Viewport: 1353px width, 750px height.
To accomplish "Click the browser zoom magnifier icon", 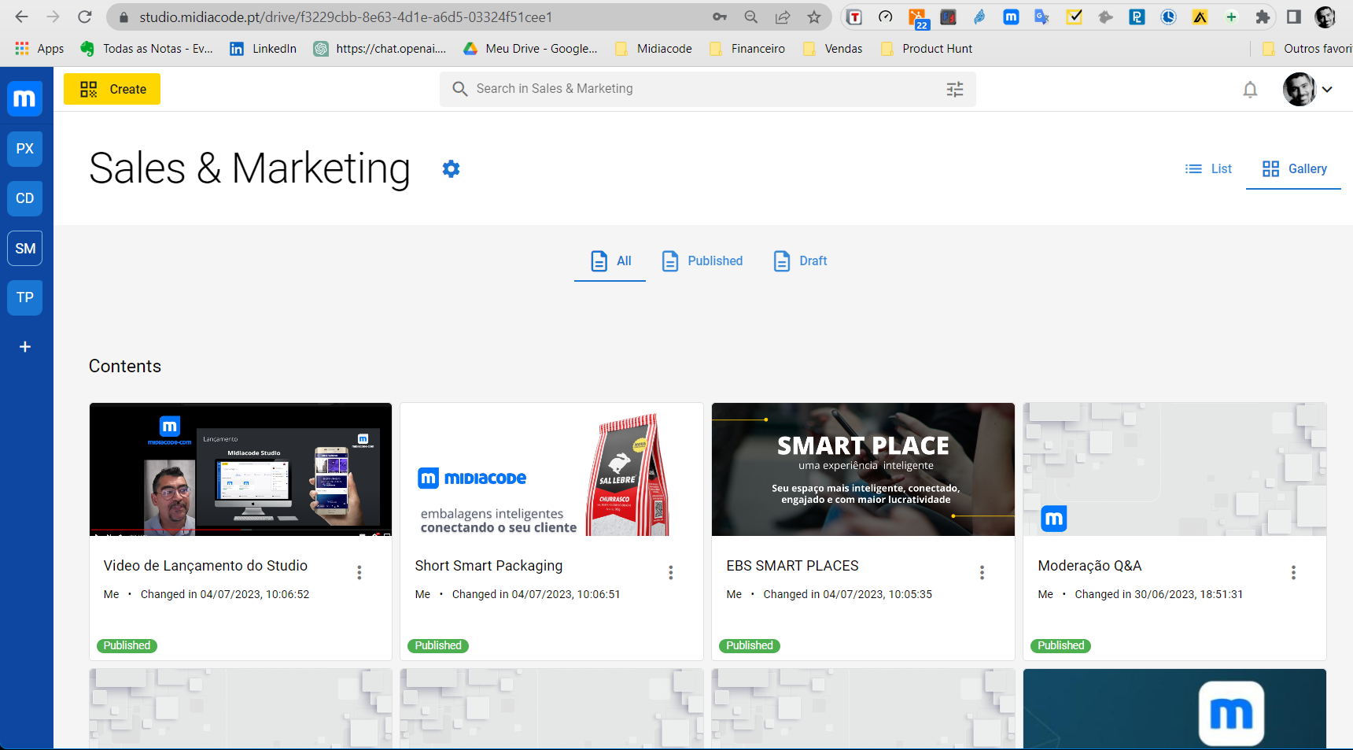I will click(x=751, y=17).
